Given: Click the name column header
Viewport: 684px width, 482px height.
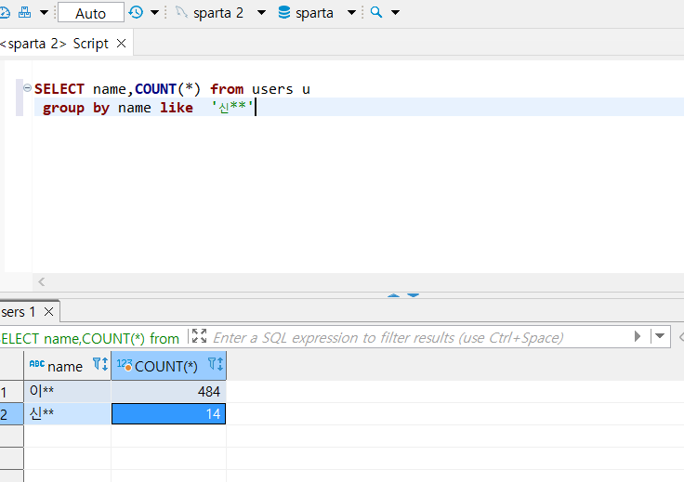Looking at the screenshot, I should (x=67, y=366).
